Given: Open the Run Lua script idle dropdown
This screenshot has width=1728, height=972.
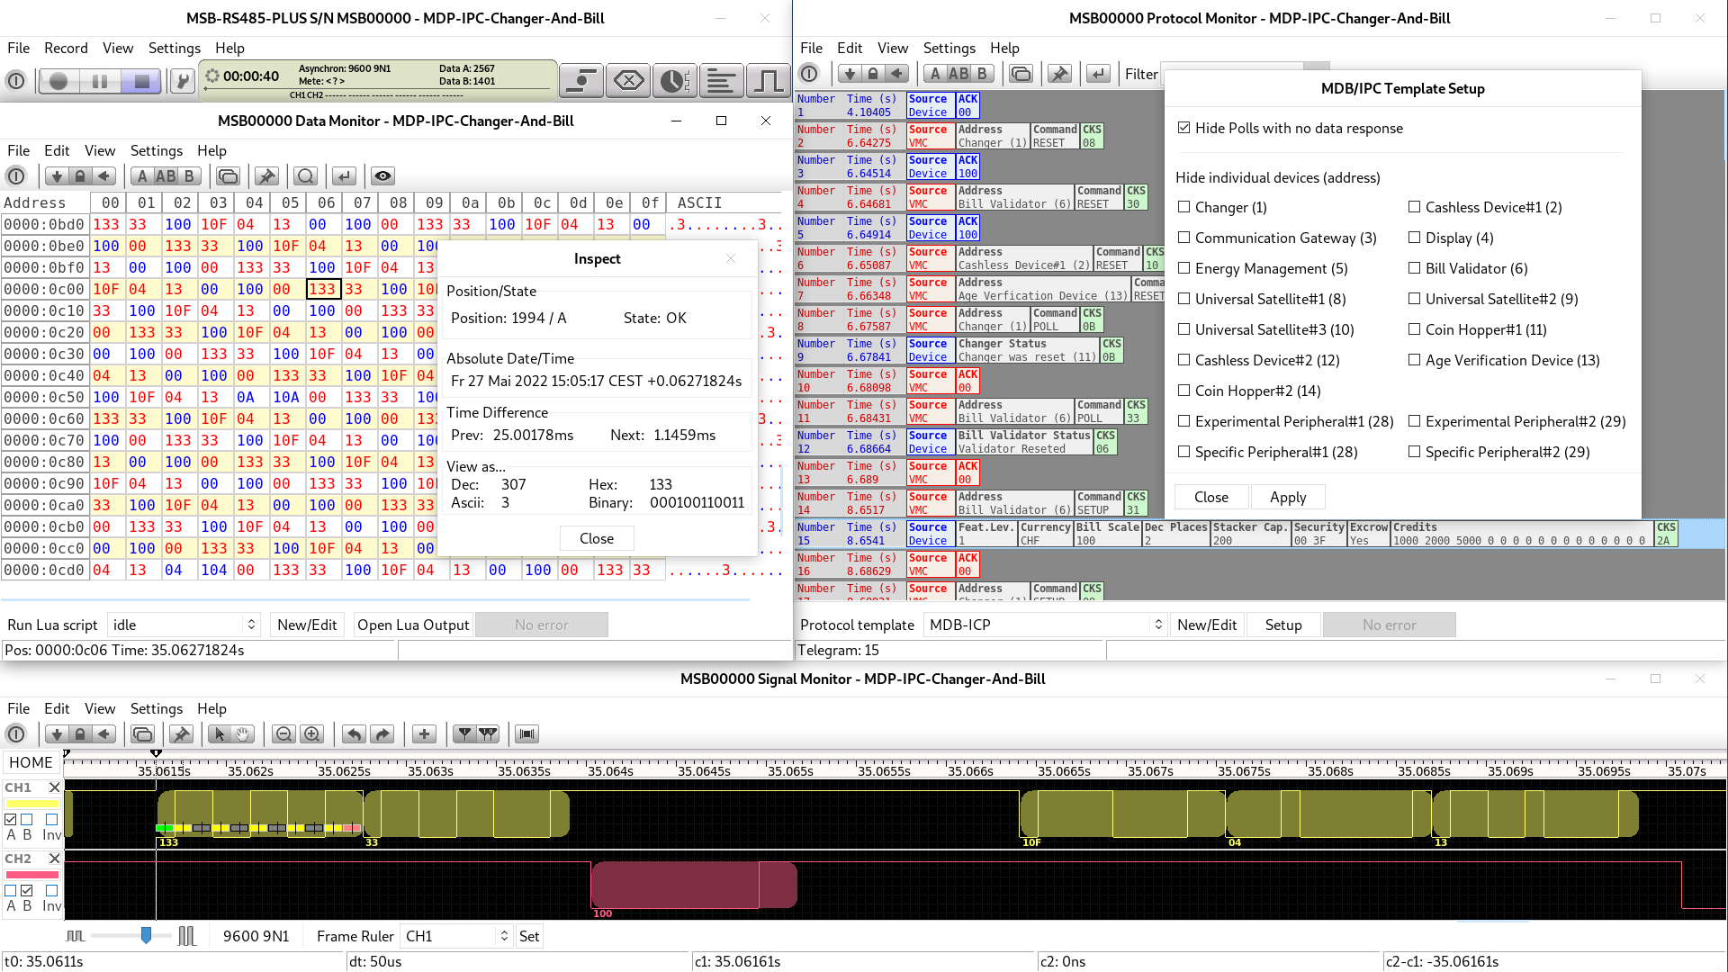Looking at the screenshot, I should coord(184,625).
